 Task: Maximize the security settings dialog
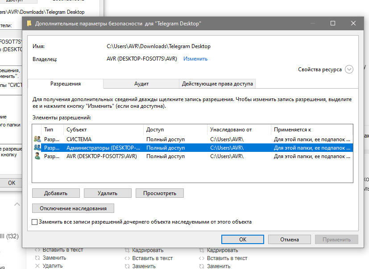coord(333,23)
